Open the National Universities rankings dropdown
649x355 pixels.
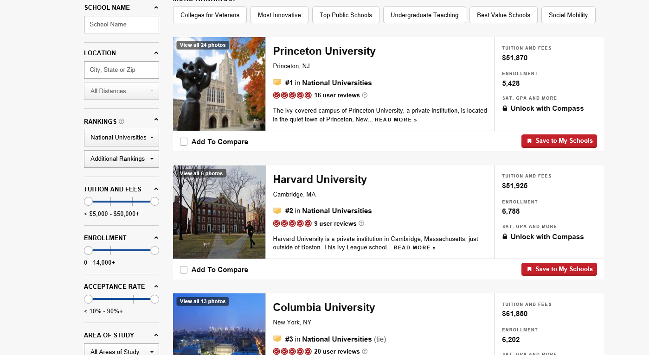coord(122,138)
